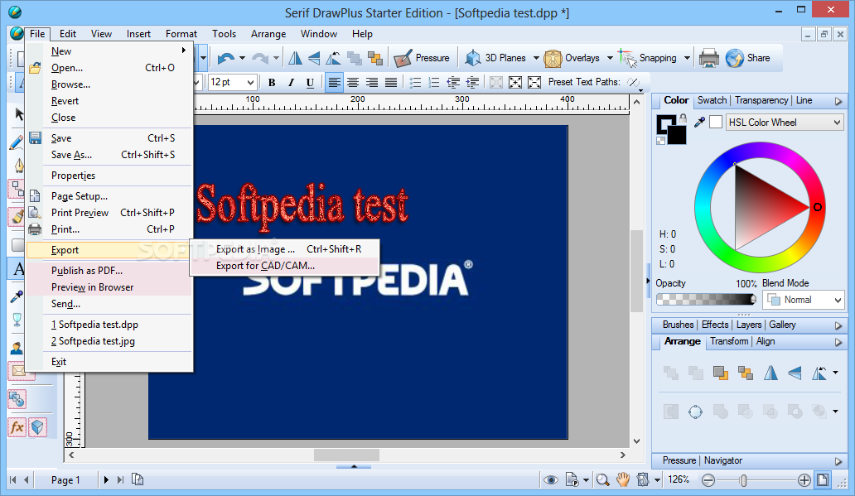
Task: Click the Redo arrow icon
Action: (260, 58)
